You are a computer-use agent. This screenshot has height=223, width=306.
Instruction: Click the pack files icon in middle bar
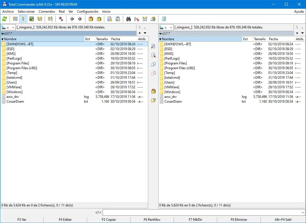coord(153,91)
